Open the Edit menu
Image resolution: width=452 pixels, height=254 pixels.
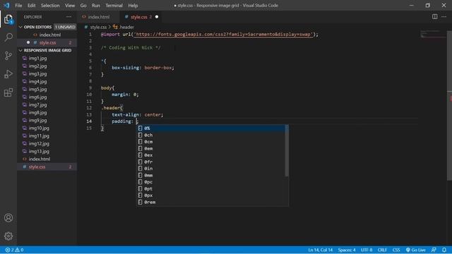click(x=31, y=6)
